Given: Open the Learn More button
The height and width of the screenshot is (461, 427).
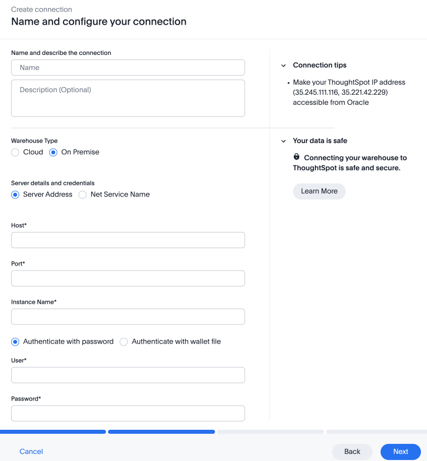Looking at the screenshot, I should (319, 191).
